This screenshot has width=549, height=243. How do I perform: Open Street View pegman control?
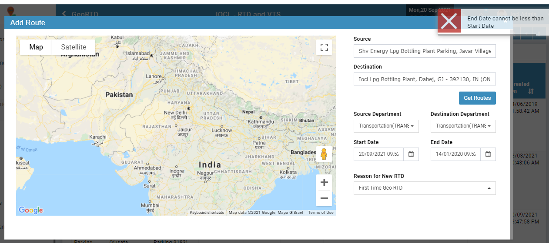tap(324, 154)
